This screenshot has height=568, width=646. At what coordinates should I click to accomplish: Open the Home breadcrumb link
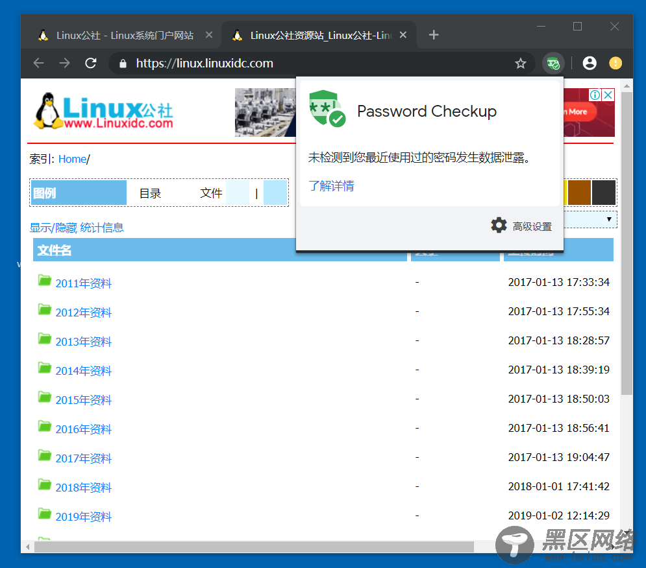(x=72, y=160)
